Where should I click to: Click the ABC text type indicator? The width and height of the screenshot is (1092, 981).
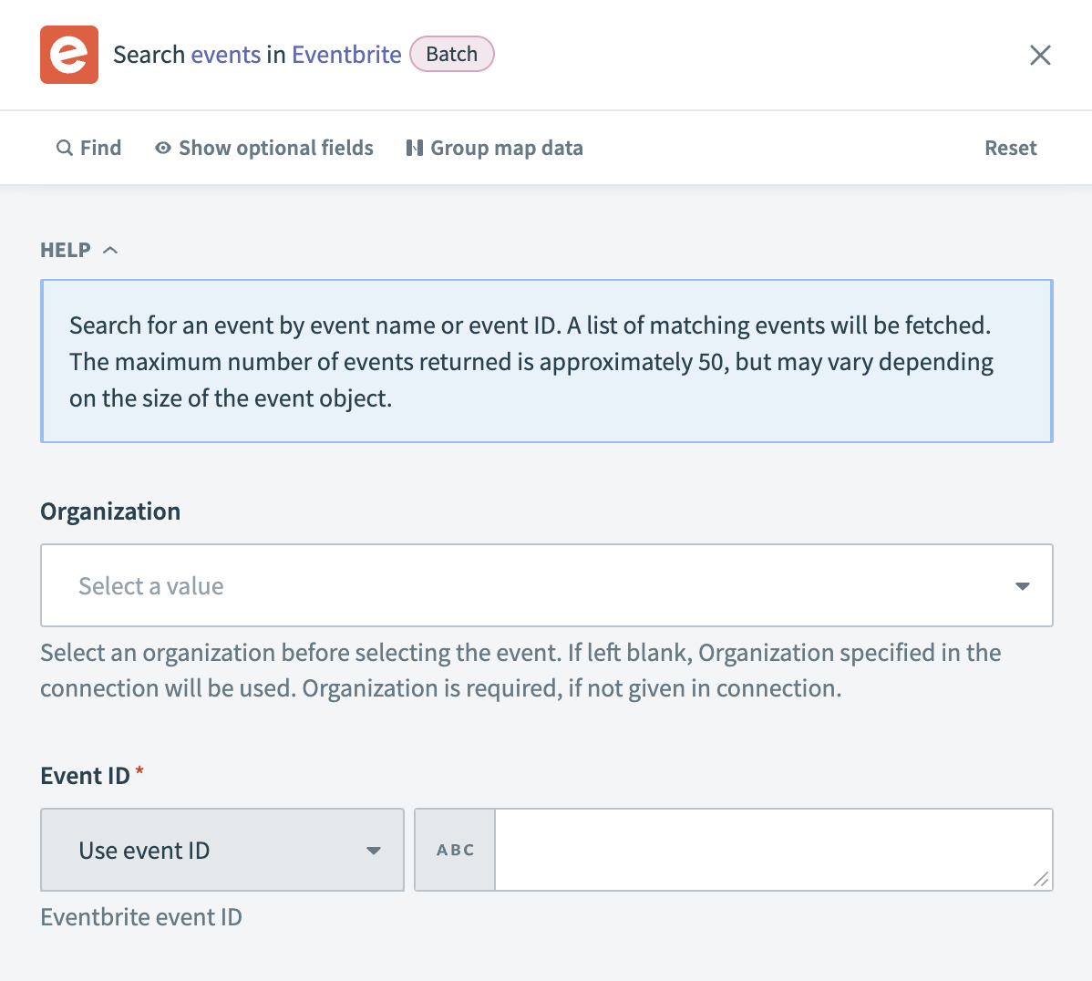(x=455, y=849)
